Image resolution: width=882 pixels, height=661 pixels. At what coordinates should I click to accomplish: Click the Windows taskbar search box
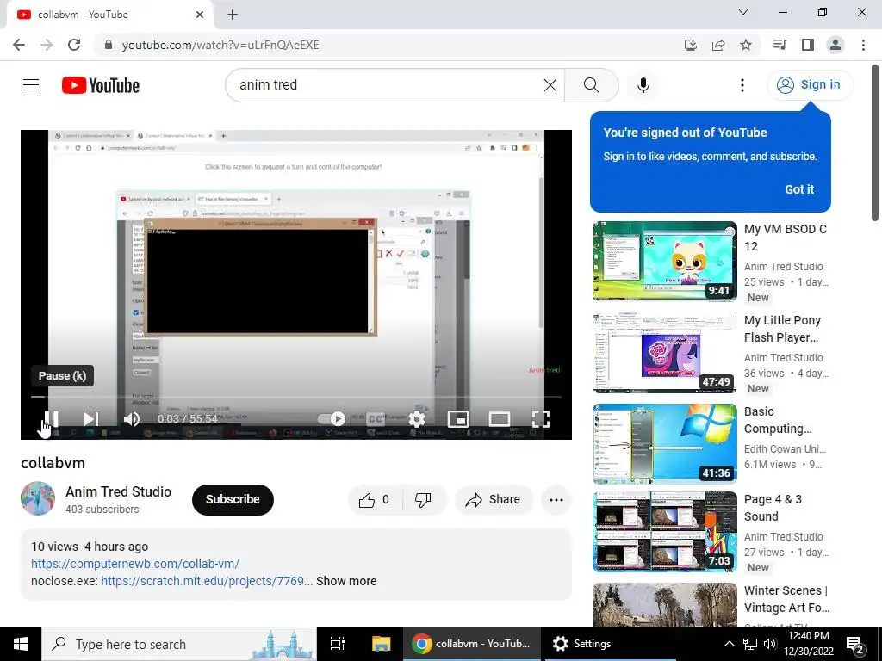pyautogui.click(x=179, y=644)
